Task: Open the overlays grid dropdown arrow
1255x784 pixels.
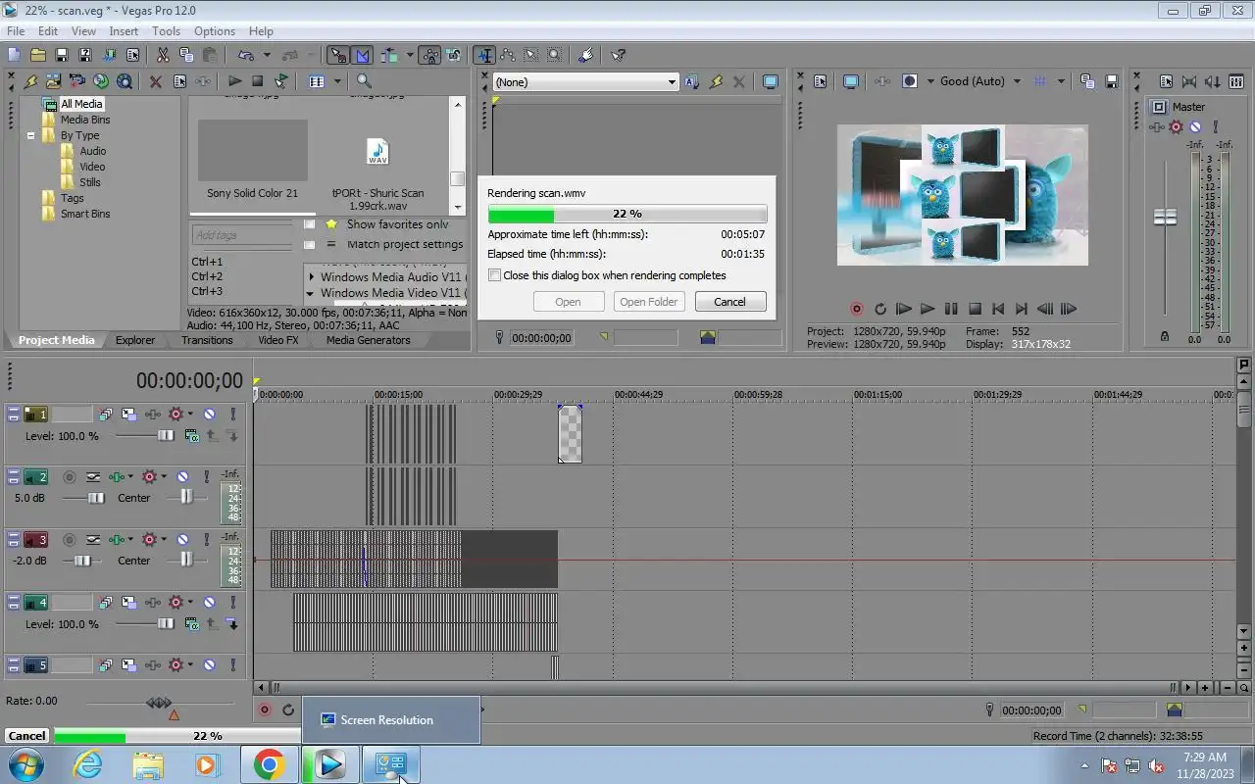Action: (1061, 81)
